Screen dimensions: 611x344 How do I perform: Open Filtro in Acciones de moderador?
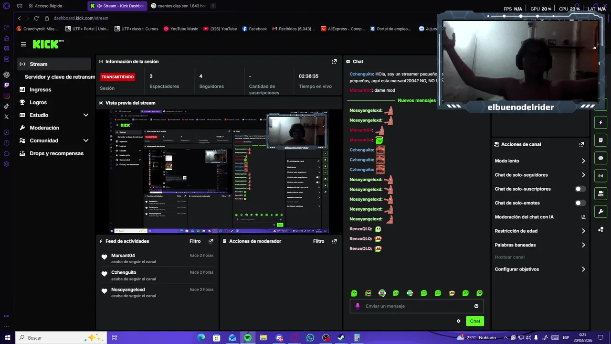319,241
